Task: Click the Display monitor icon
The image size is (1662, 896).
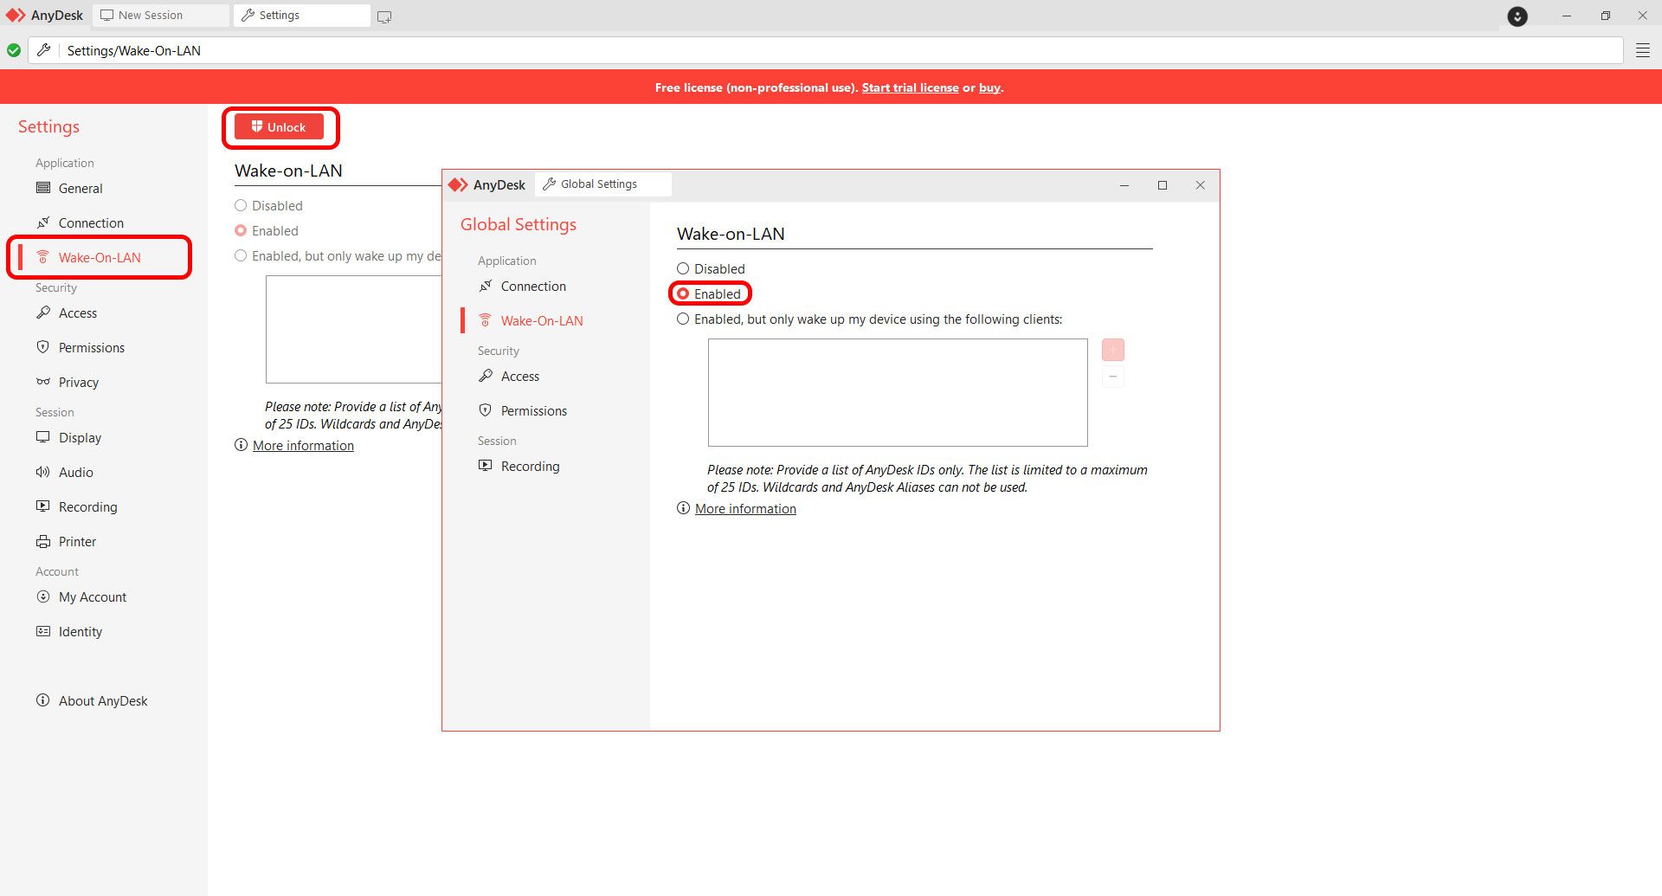Action: [43, 437]
